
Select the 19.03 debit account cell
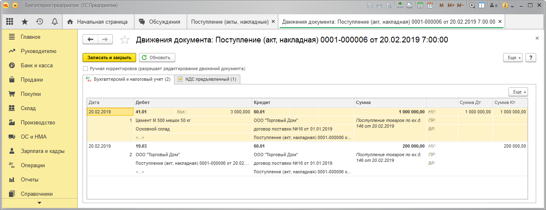[x=141, y=146]
